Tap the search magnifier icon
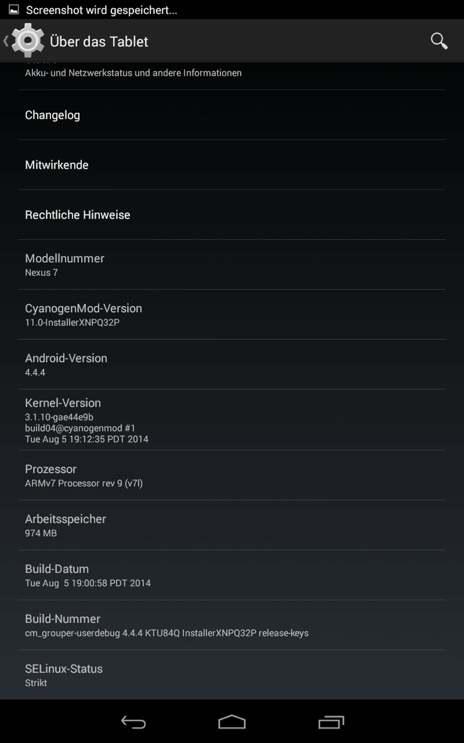This screenshot has height=743, width=464. [439, 41]
